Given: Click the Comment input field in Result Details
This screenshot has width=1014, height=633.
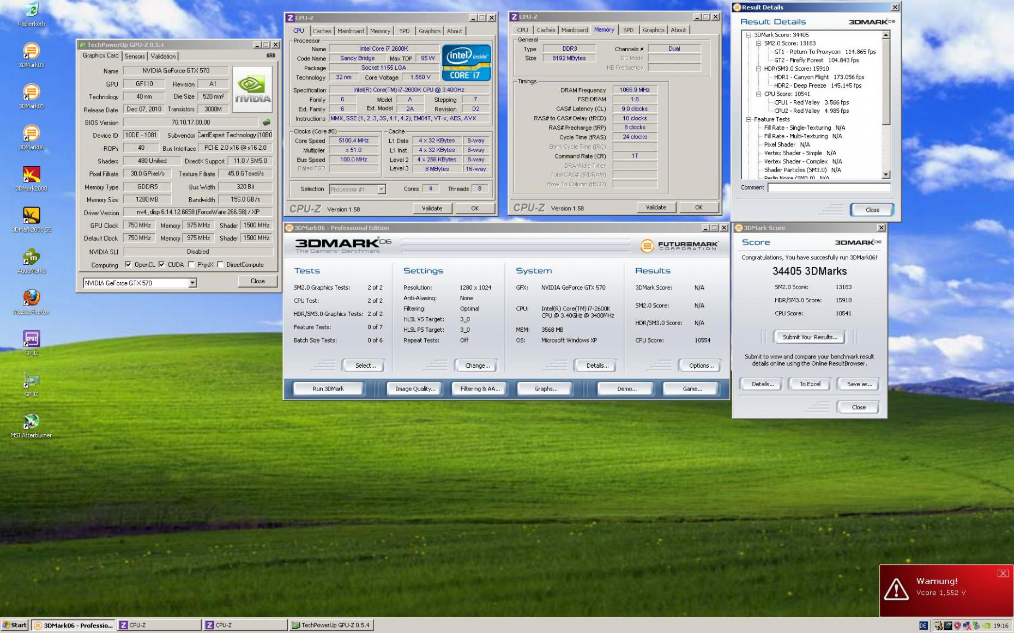Looking at the screenshot, I should (x=829, y=187).
